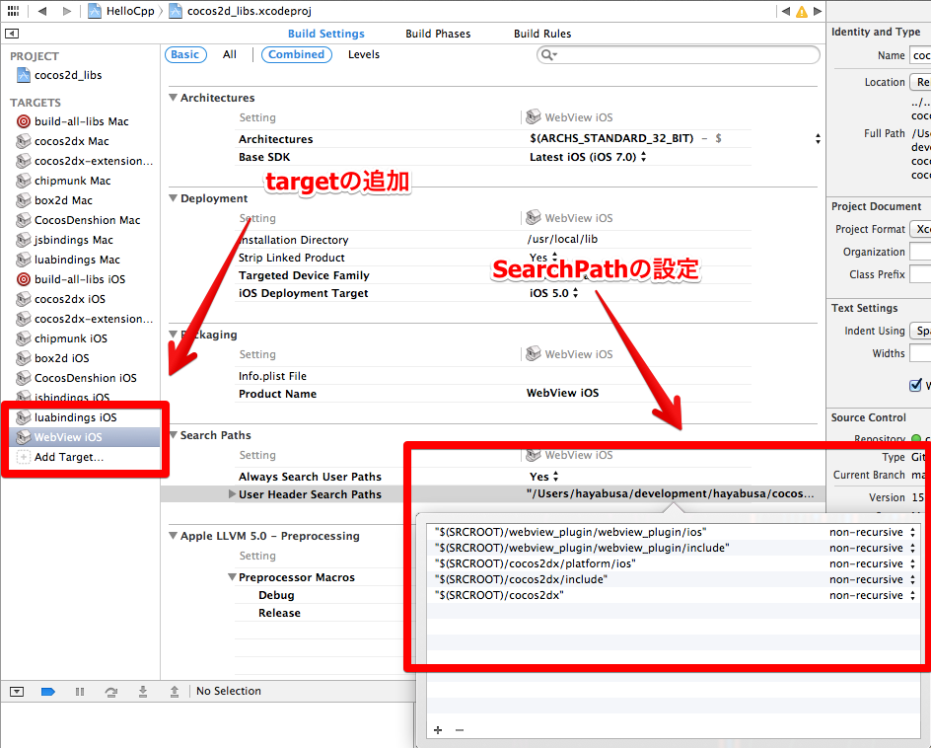Select the Levels view mode
The height and width of the screenshot is (748, 931).
point(364,54)
